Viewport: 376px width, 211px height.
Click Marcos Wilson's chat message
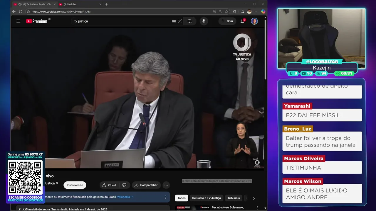pos(322,194)
